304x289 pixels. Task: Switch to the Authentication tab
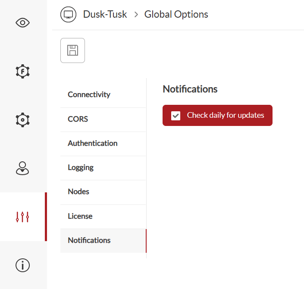103,143
